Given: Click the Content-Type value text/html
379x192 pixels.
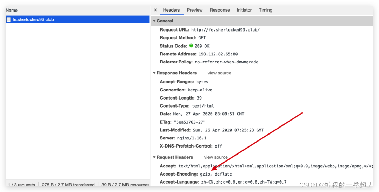Looking at the screenshot, I should pos(203,106).
